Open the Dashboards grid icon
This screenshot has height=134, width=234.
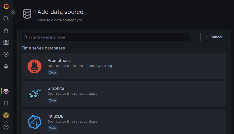pos(6,42)
